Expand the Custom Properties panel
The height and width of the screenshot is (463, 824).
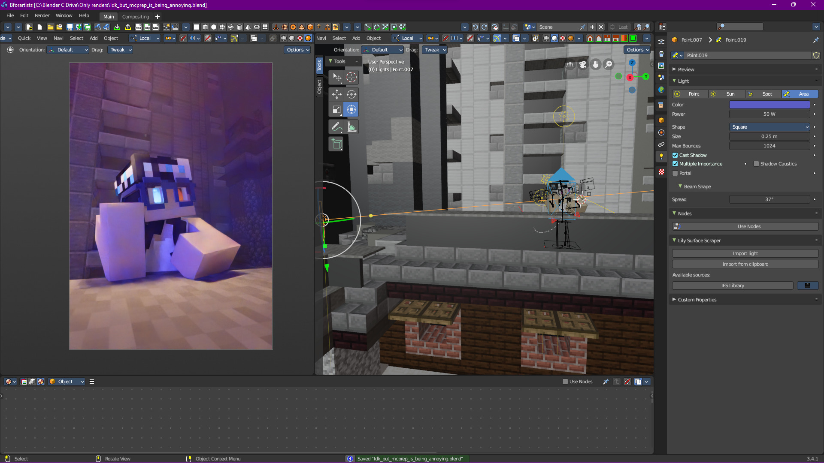click(697, 300)
